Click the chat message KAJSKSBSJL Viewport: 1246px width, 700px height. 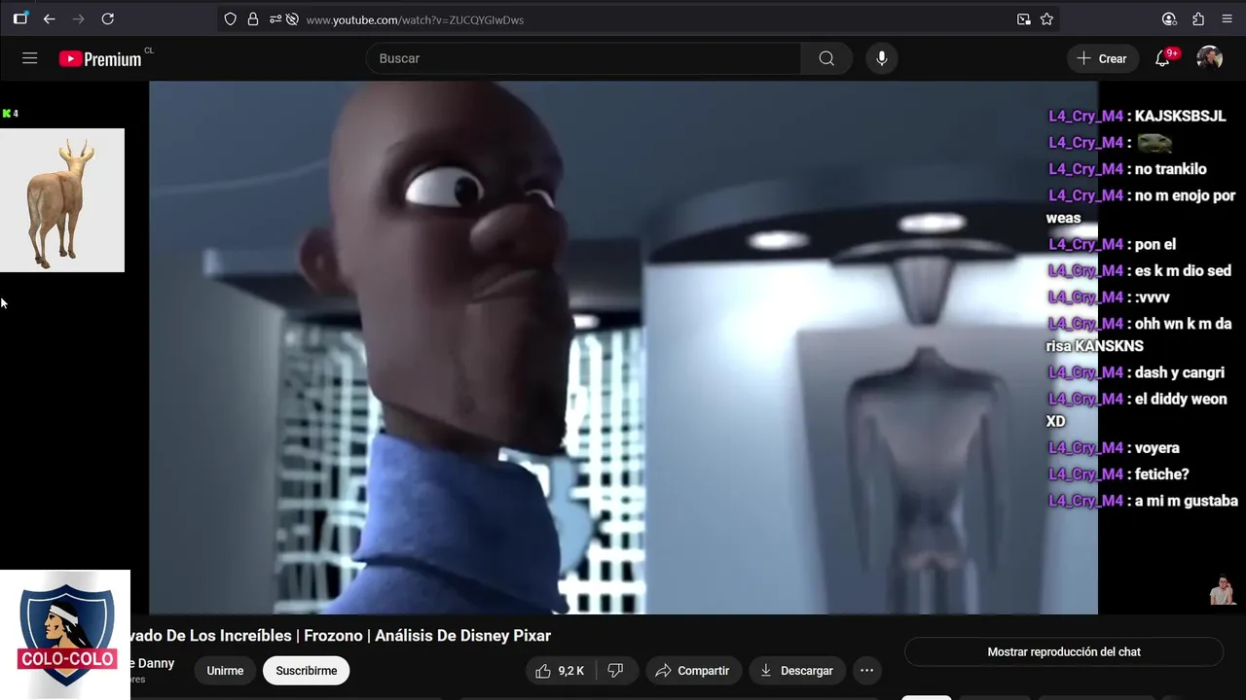[x=1180, y=116]
